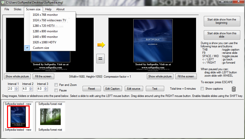The width and height of the screenshot is (245, 139).
Task: Enable the Pan and Zoom checkbox
Action: point(56,85)
